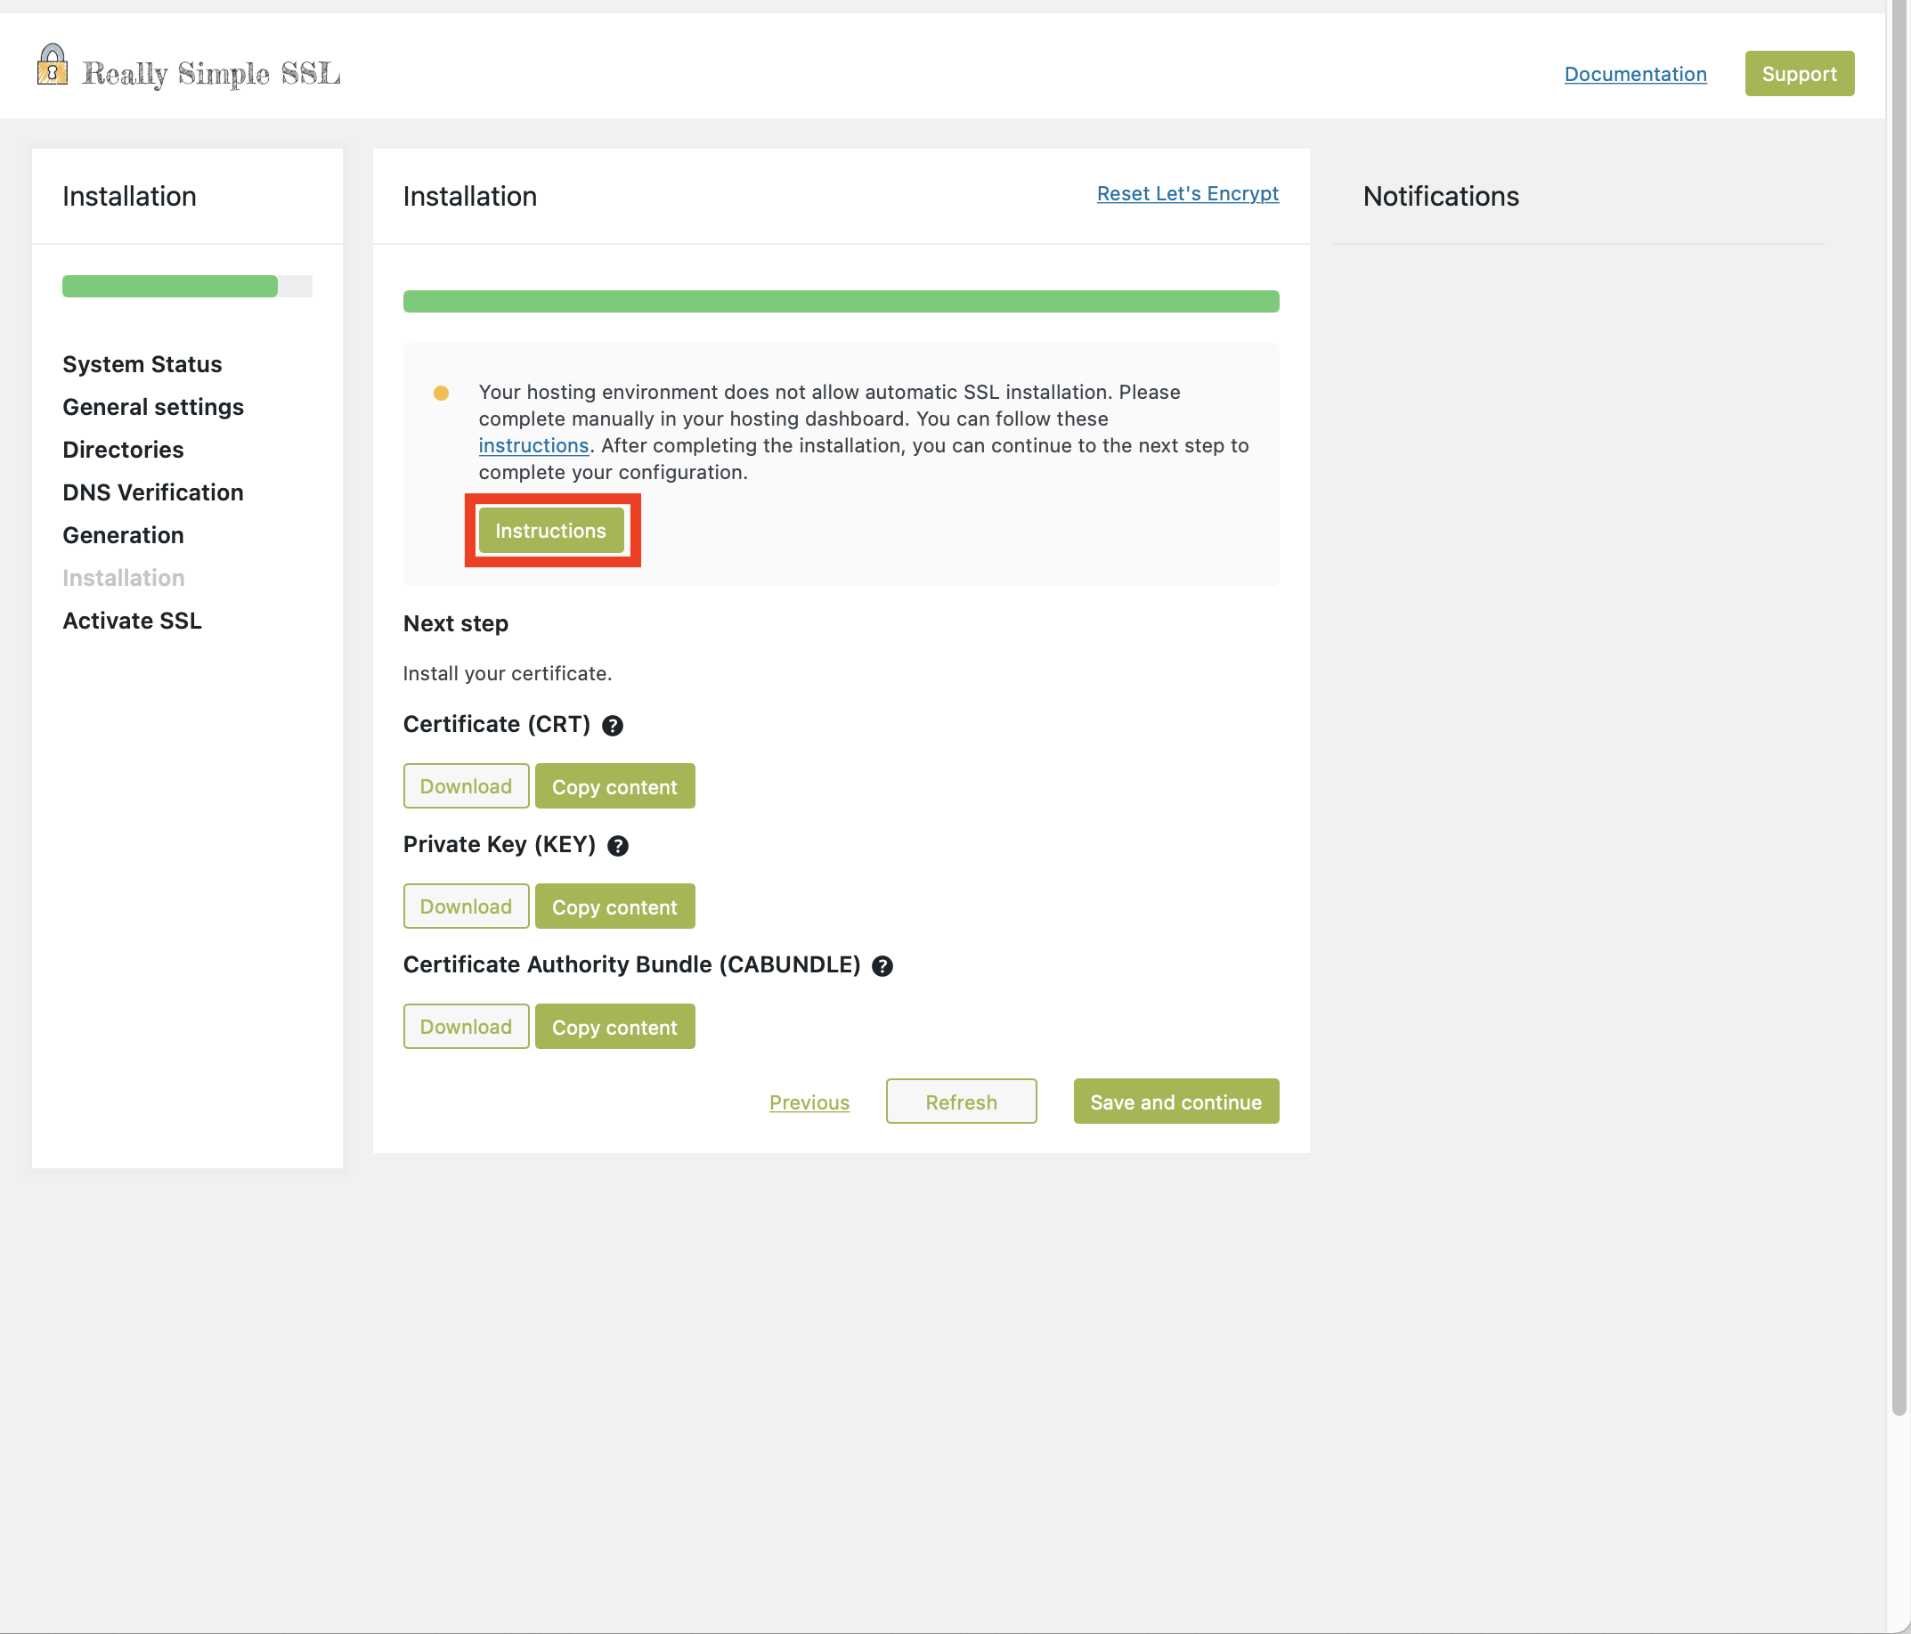Click 'Install your certificate.' text
Viewport: 1911px width, 1634px height.
pos(508,673)
